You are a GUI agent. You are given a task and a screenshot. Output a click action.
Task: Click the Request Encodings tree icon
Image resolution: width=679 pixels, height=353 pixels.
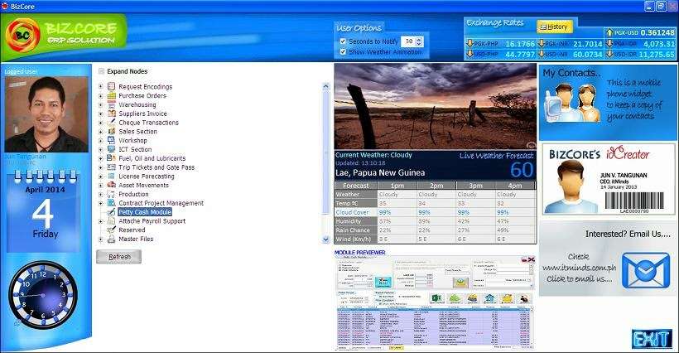point(111,86)
